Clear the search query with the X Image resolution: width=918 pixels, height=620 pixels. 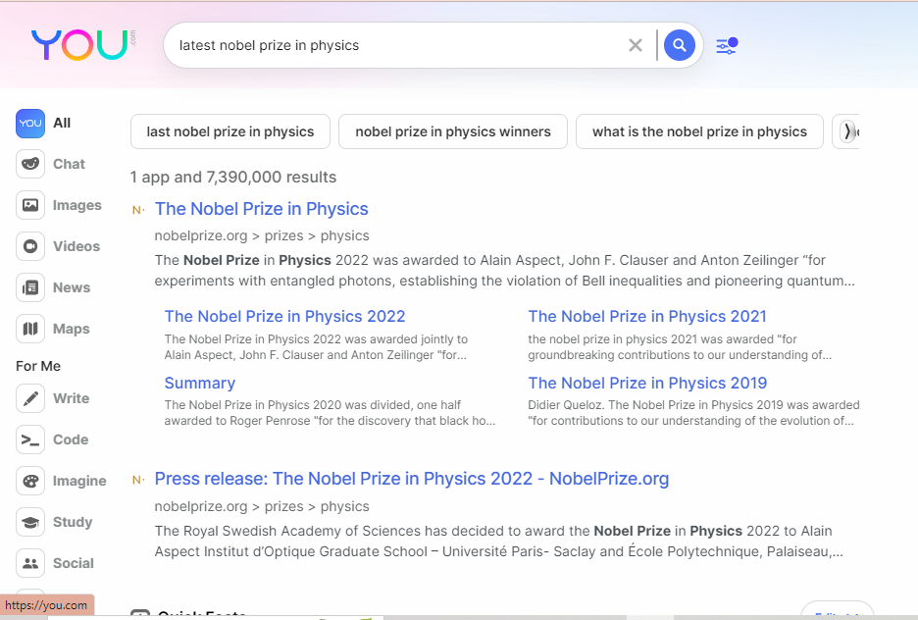(x=636, y=45)
